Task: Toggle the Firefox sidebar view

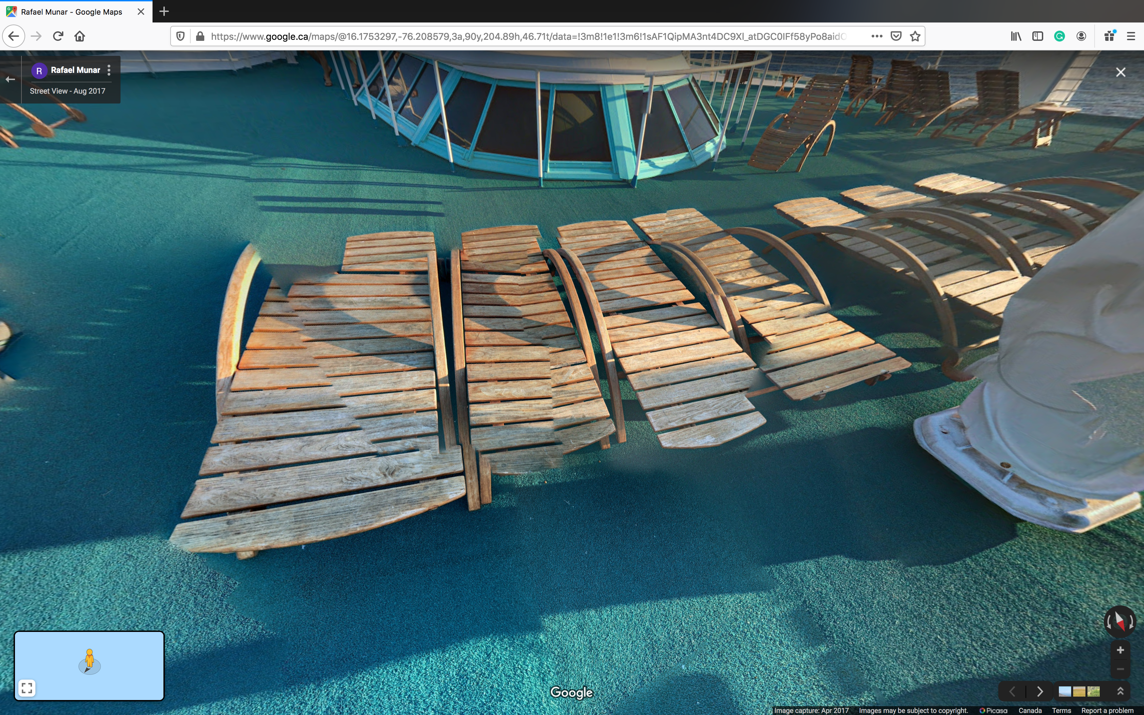Action: (x=1037, y=36)
